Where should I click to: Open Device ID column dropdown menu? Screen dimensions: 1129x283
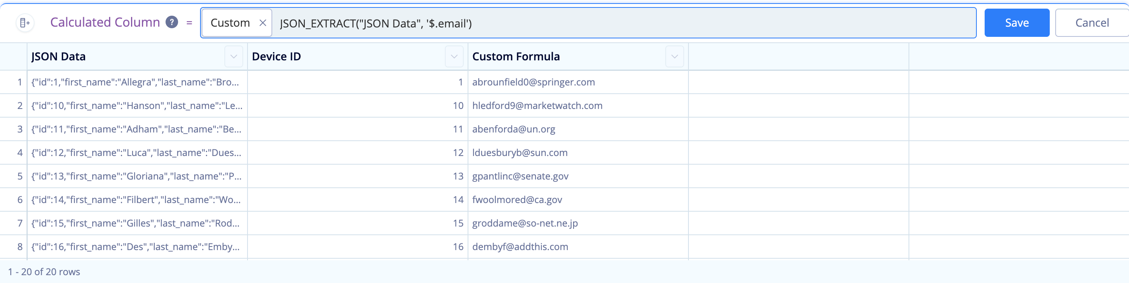click(454, 56)
